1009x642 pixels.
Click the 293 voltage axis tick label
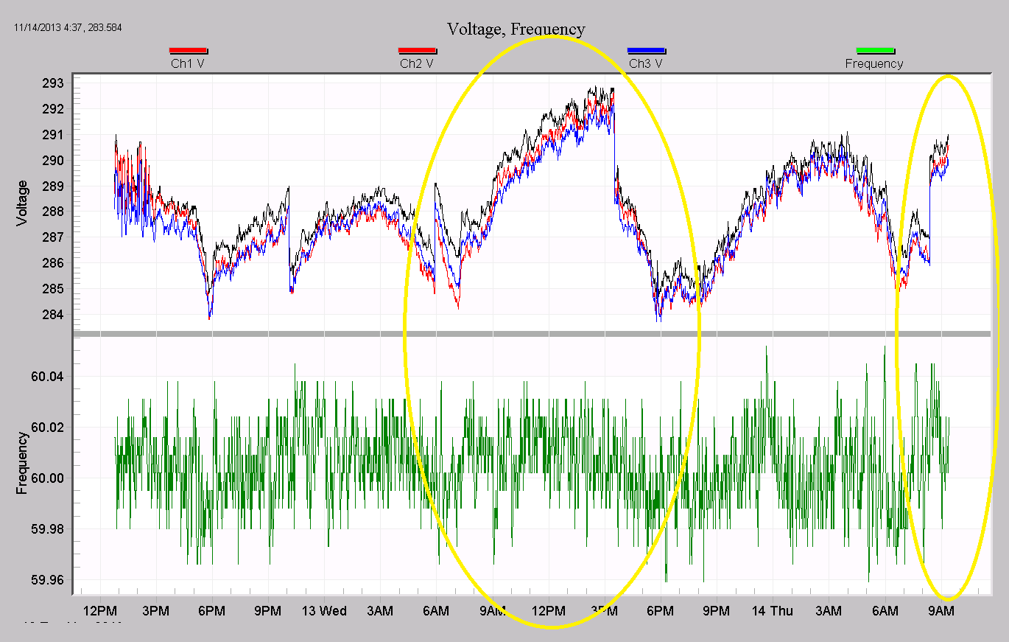tap(55, 83)
